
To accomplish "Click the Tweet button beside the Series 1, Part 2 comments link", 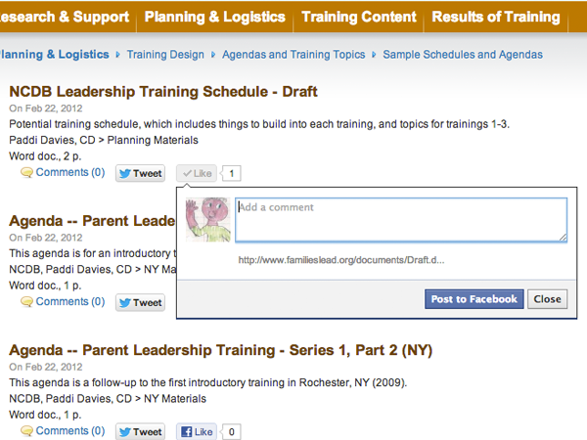I will (x=140, y=432).
